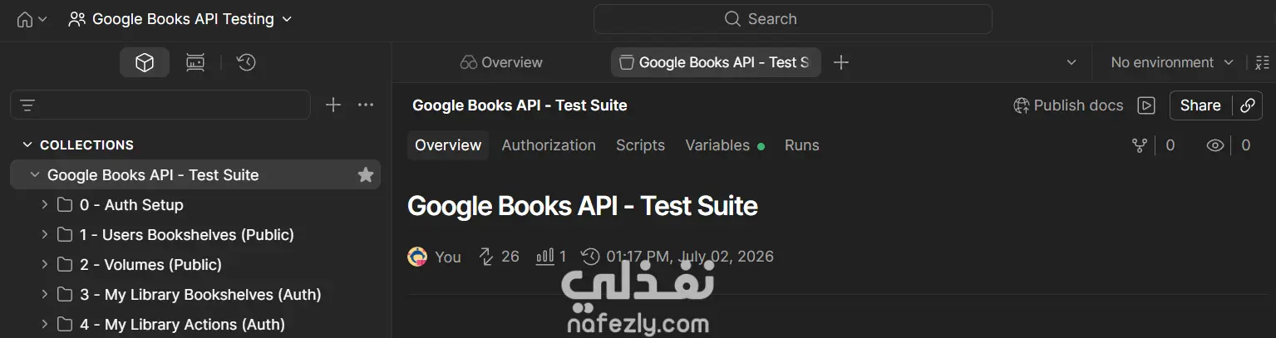The image size is (1276, 338).
Task: Click the Search field in the header
Action: point(793,19)
